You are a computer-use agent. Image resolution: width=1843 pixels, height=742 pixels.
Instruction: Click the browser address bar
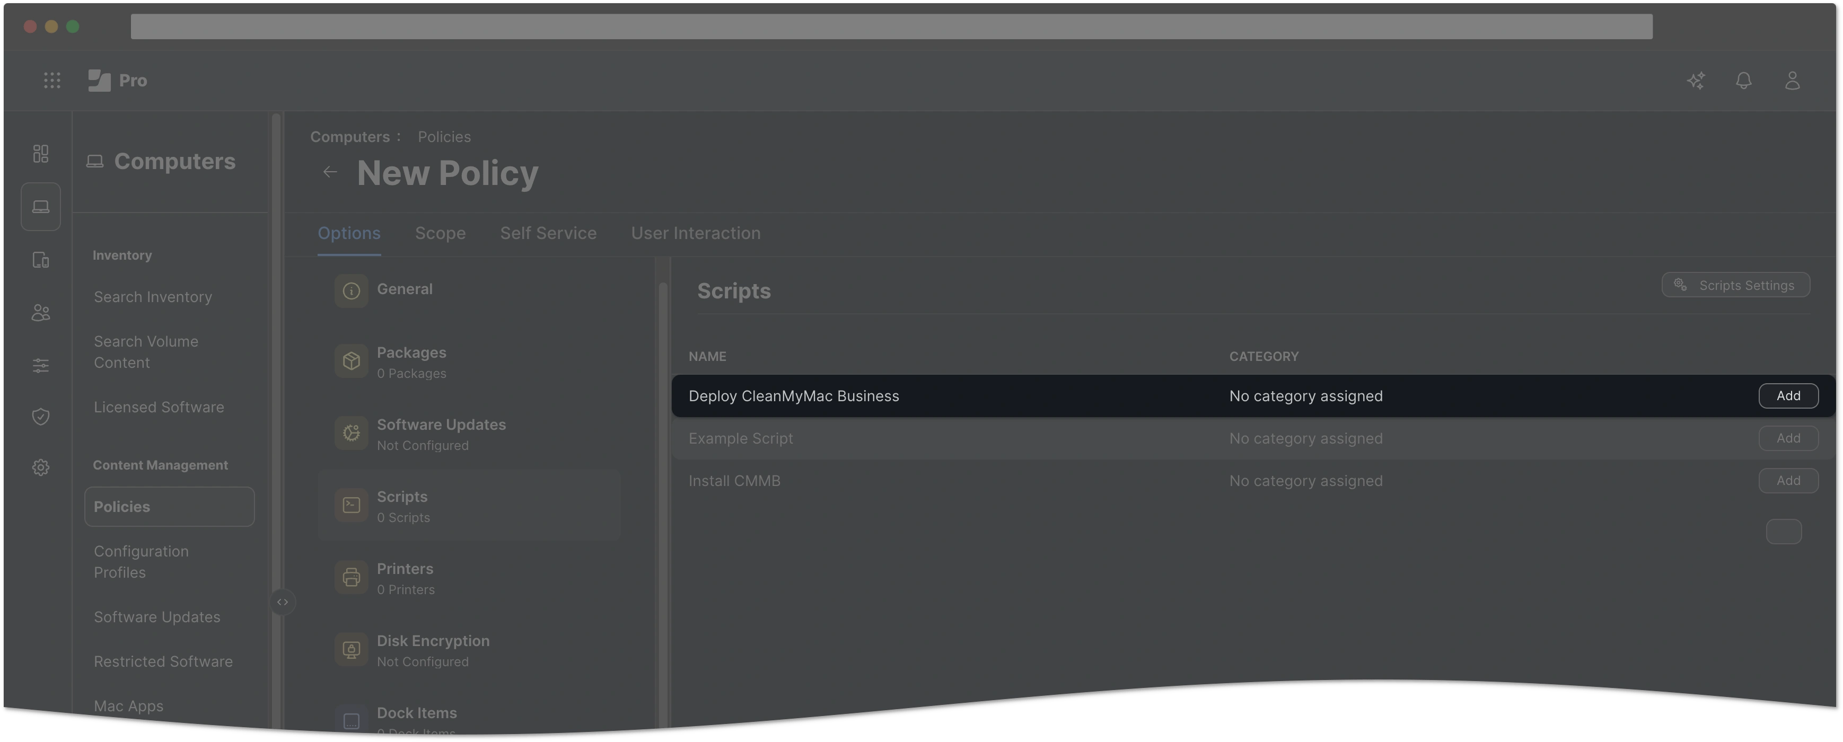(891, 26)
